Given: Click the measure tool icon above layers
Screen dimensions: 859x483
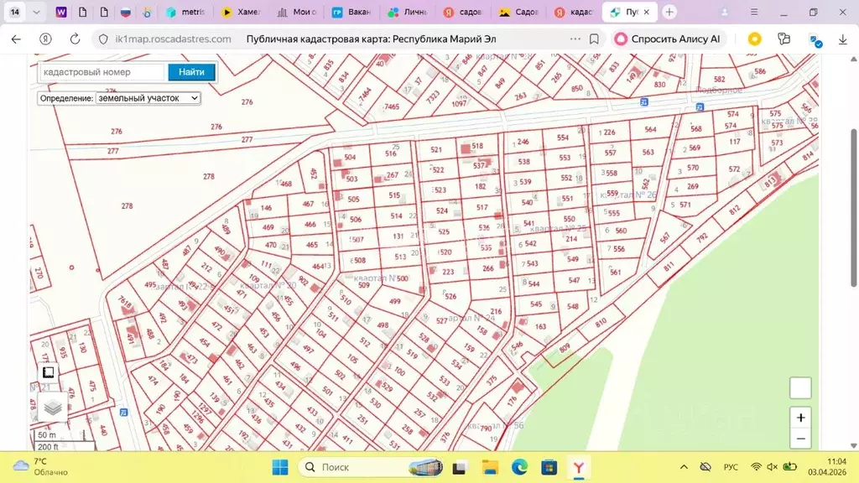Looking at the screenshot, I should (48, 372).
